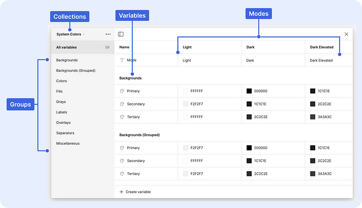Open the System Colors collection dropdown
362x208 pixels.
click(x=70, y=34)
